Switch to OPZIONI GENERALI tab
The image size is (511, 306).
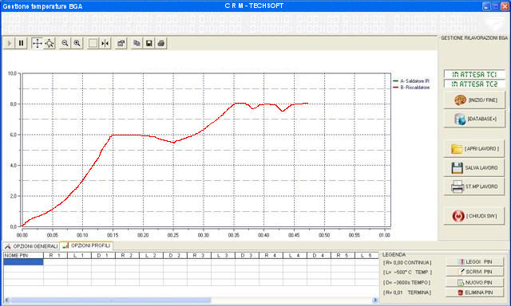pyautogui.click(x=31, y=246)
